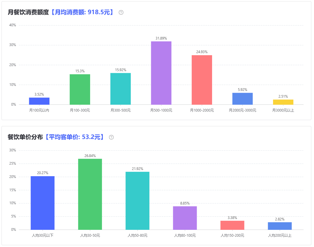Image resolution: width=314 pixels, height=247 pixels.
Task: Click the 月餐饮消费额度 chart title
Action: coord(28,12)
